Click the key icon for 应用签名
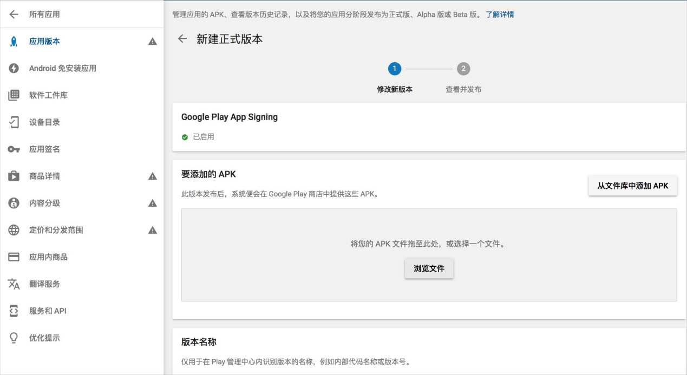 tap(14, 149)
